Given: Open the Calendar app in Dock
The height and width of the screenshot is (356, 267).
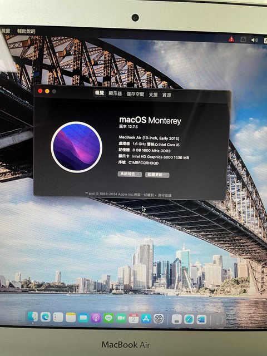Looking at the screenshot, I should point(133,319).
